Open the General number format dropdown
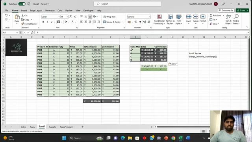The image size is (252, 142). click(x=150, y=17)
